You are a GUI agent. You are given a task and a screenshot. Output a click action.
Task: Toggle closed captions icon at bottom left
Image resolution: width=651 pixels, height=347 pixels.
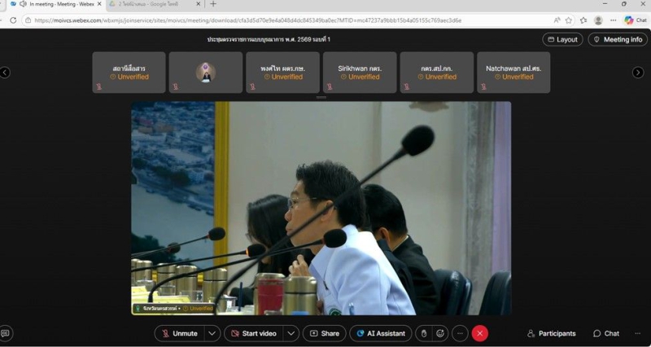pos(7,333)
